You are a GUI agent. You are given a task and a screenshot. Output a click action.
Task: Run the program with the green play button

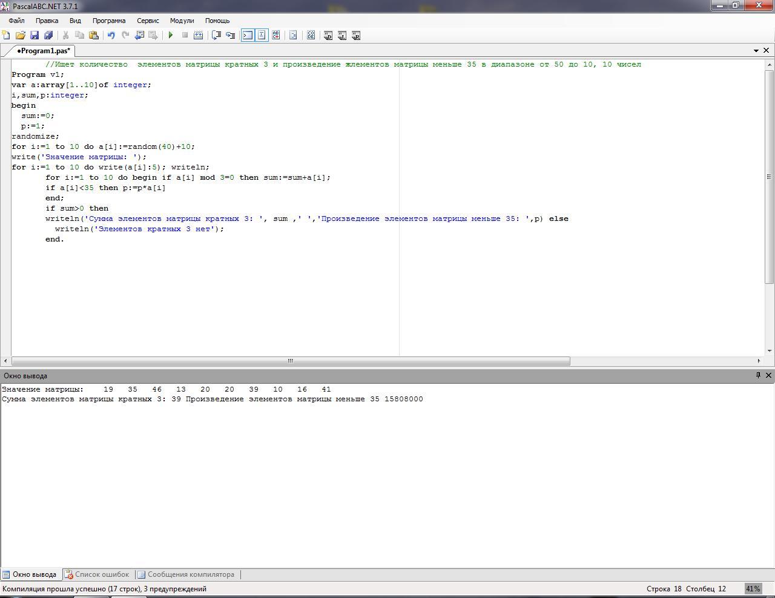171,35
